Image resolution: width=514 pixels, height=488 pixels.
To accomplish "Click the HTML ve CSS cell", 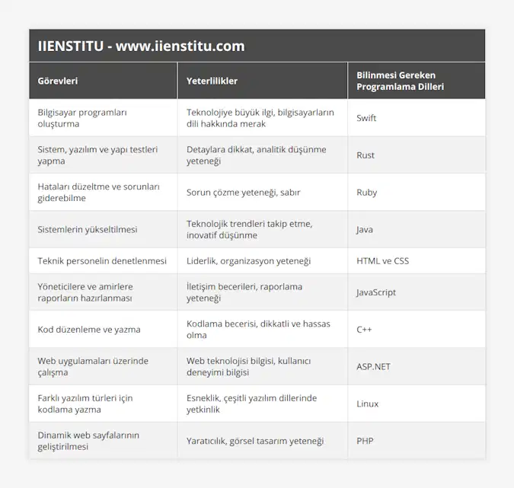I will pyautogui.click(x=382, y=261).
